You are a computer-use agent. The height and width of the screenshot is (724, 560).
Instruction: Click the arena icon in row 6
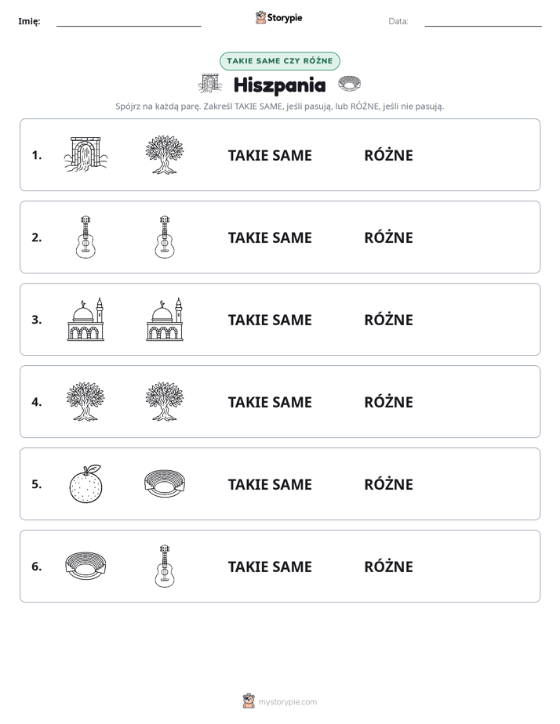coord(85,566)
